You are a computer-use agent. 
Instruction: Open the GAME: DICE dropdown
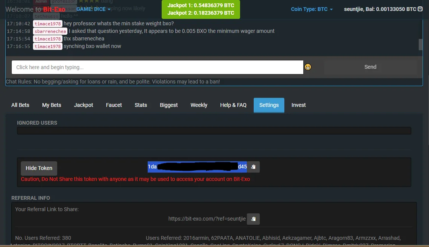(93, 9)
